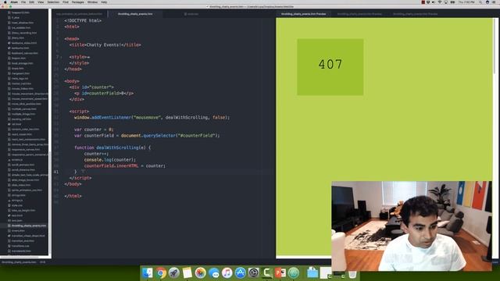Screen dimensions: 500x281
Task: Click the 'var counter = 0;' line
Action: [x=94, y=130]
